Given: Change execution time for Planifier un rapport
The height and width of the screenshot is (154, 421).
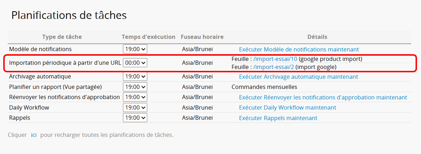Looking at the screenshot, I should [135, 87].
